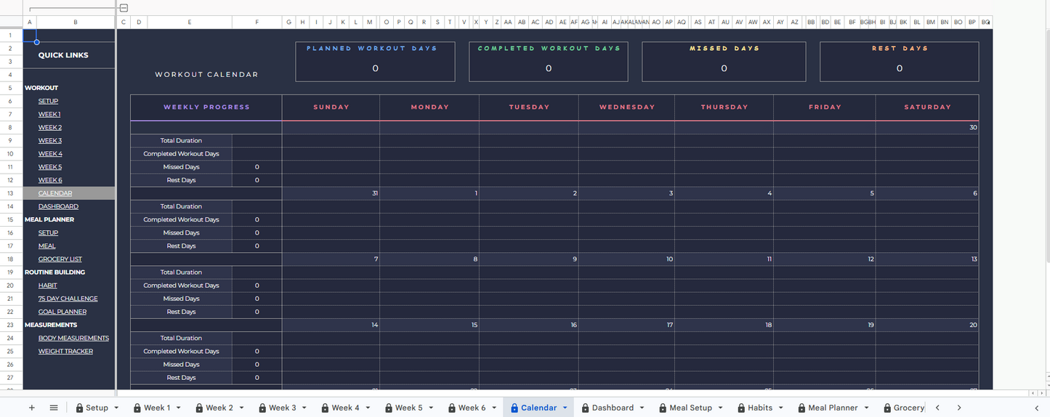
Task: Open the Week 5 tab dropdown arrow
Action: [432, 408]
